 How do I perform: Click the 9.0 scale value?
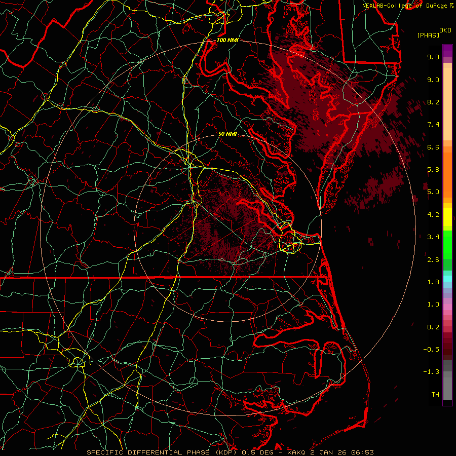point(433,80)
